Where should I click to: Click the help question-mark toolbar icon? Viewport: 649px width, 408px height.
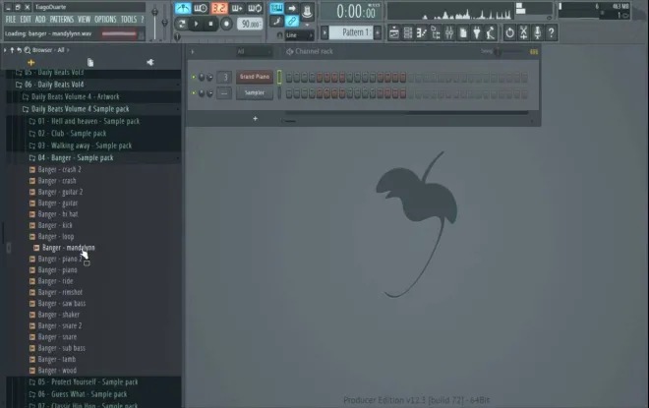[x=551, y=32]
